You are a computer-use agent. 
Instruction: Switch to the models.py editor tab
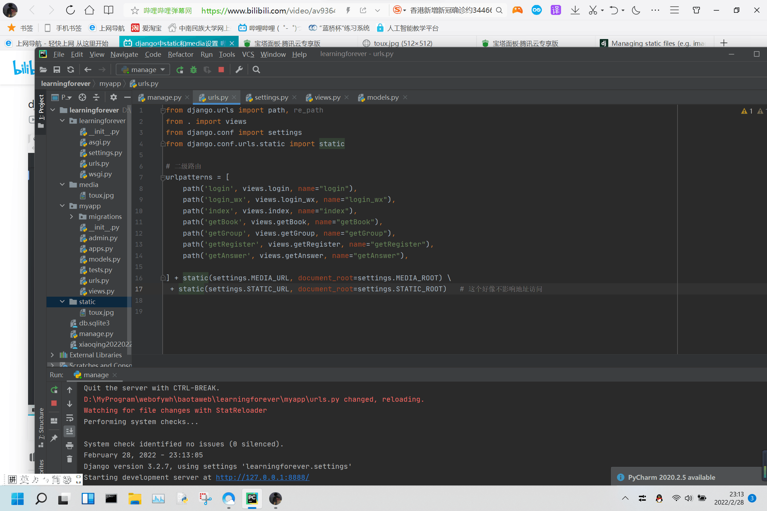pos(382,97)
